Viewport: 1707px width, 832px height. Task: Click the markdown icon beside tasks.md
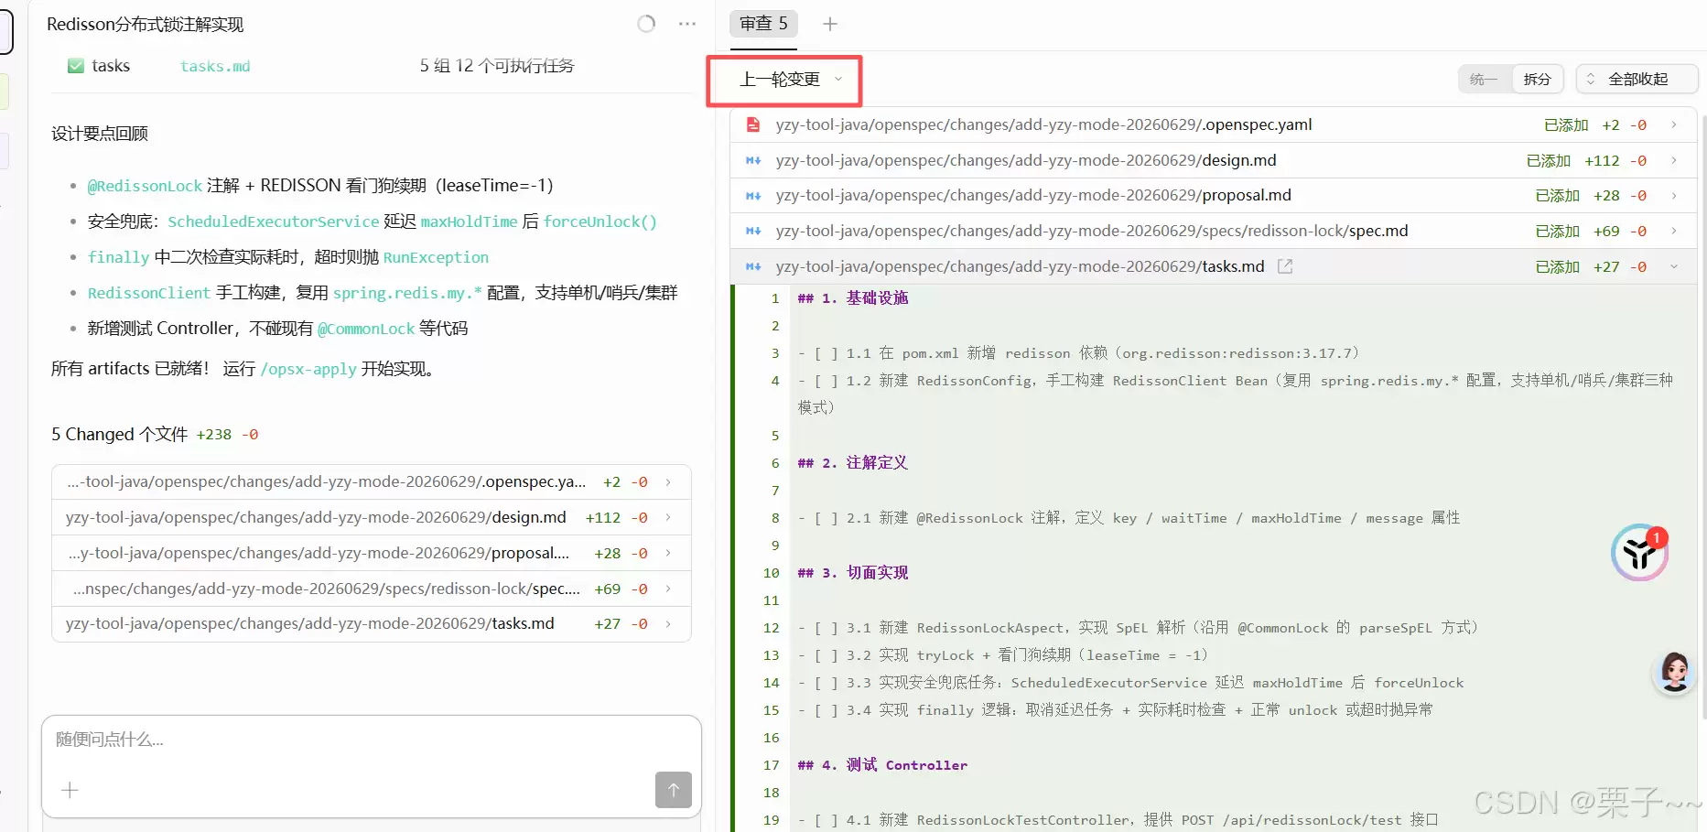pyautogui.click(x=753, y=266)
